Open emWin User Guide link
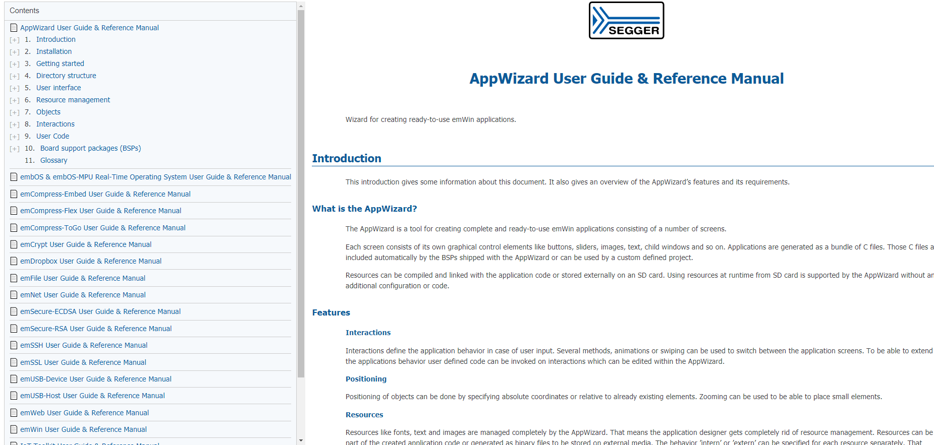 (83, 429)
